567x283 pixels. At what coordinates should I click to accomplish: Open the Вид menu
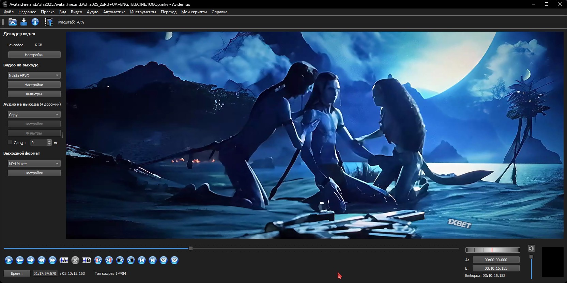[63, 12]
